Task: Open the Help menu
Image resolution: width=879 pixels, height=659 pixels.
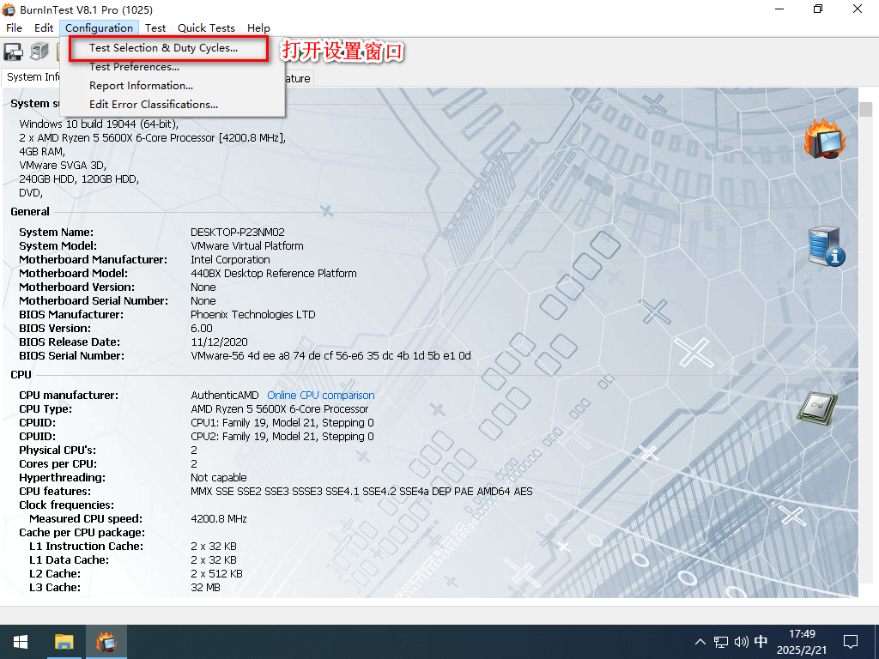Action: 258,27
